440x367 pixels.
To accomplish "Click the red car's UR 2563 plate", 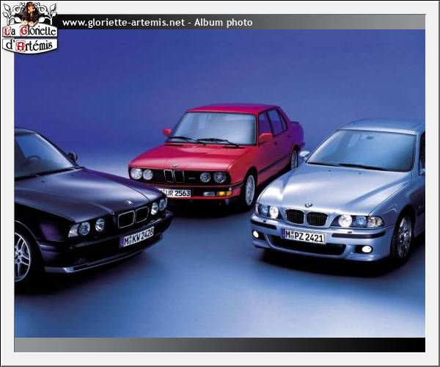I will pyautogui.click(x=176, y=192).
